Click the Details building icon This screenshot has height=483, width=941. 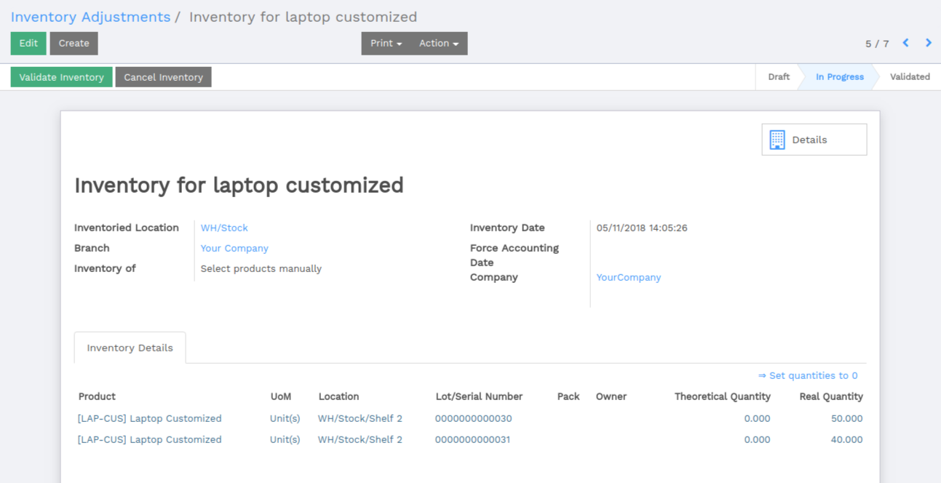(x=777, y=140)
